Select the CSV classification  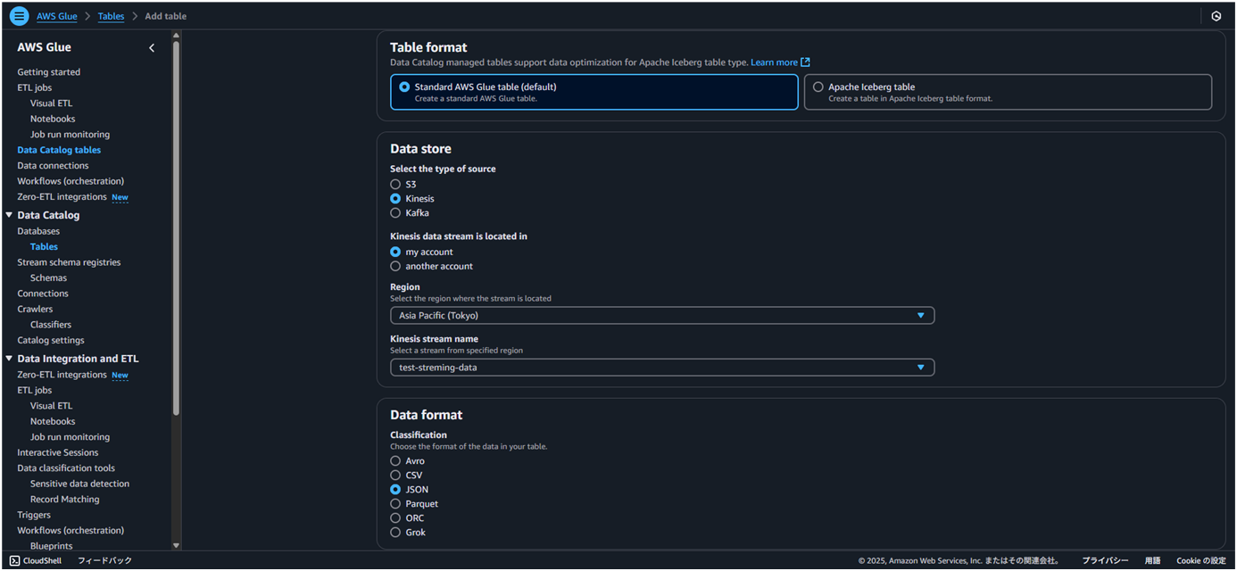tap(395, 476)
